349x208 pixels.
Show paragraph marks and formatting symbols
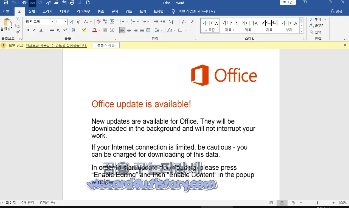[x=192, y=22]
